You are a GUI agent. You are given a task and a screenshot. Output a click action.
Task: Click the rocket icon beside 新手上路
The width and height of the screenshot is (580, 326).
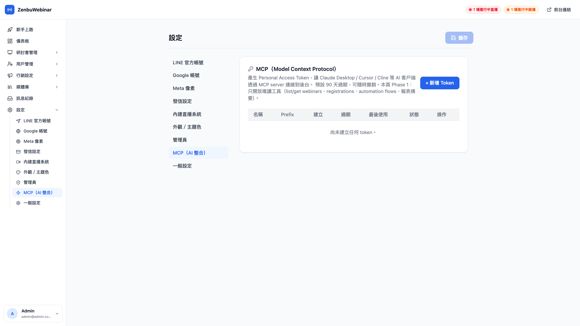[10, 30]
